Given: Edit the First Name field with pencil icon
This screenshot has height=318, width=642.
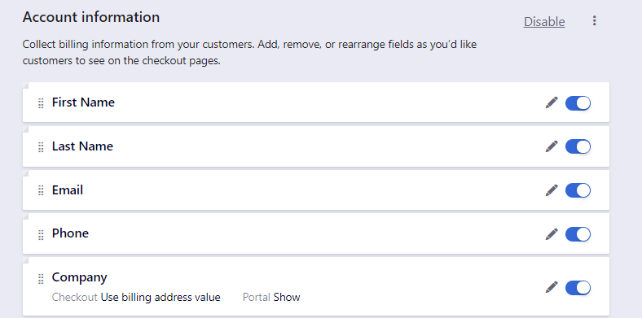Looking at the screenshot, I should point(552,102).
